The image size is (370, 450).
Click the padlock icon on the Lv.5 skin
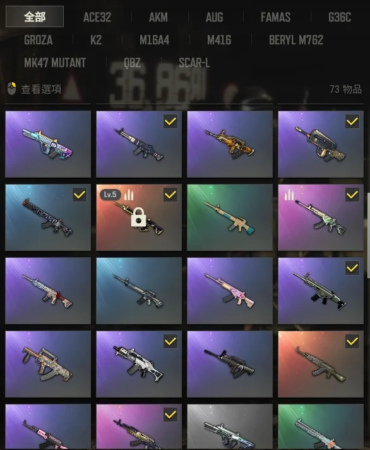pyautogui.click(x=138, y=217)
